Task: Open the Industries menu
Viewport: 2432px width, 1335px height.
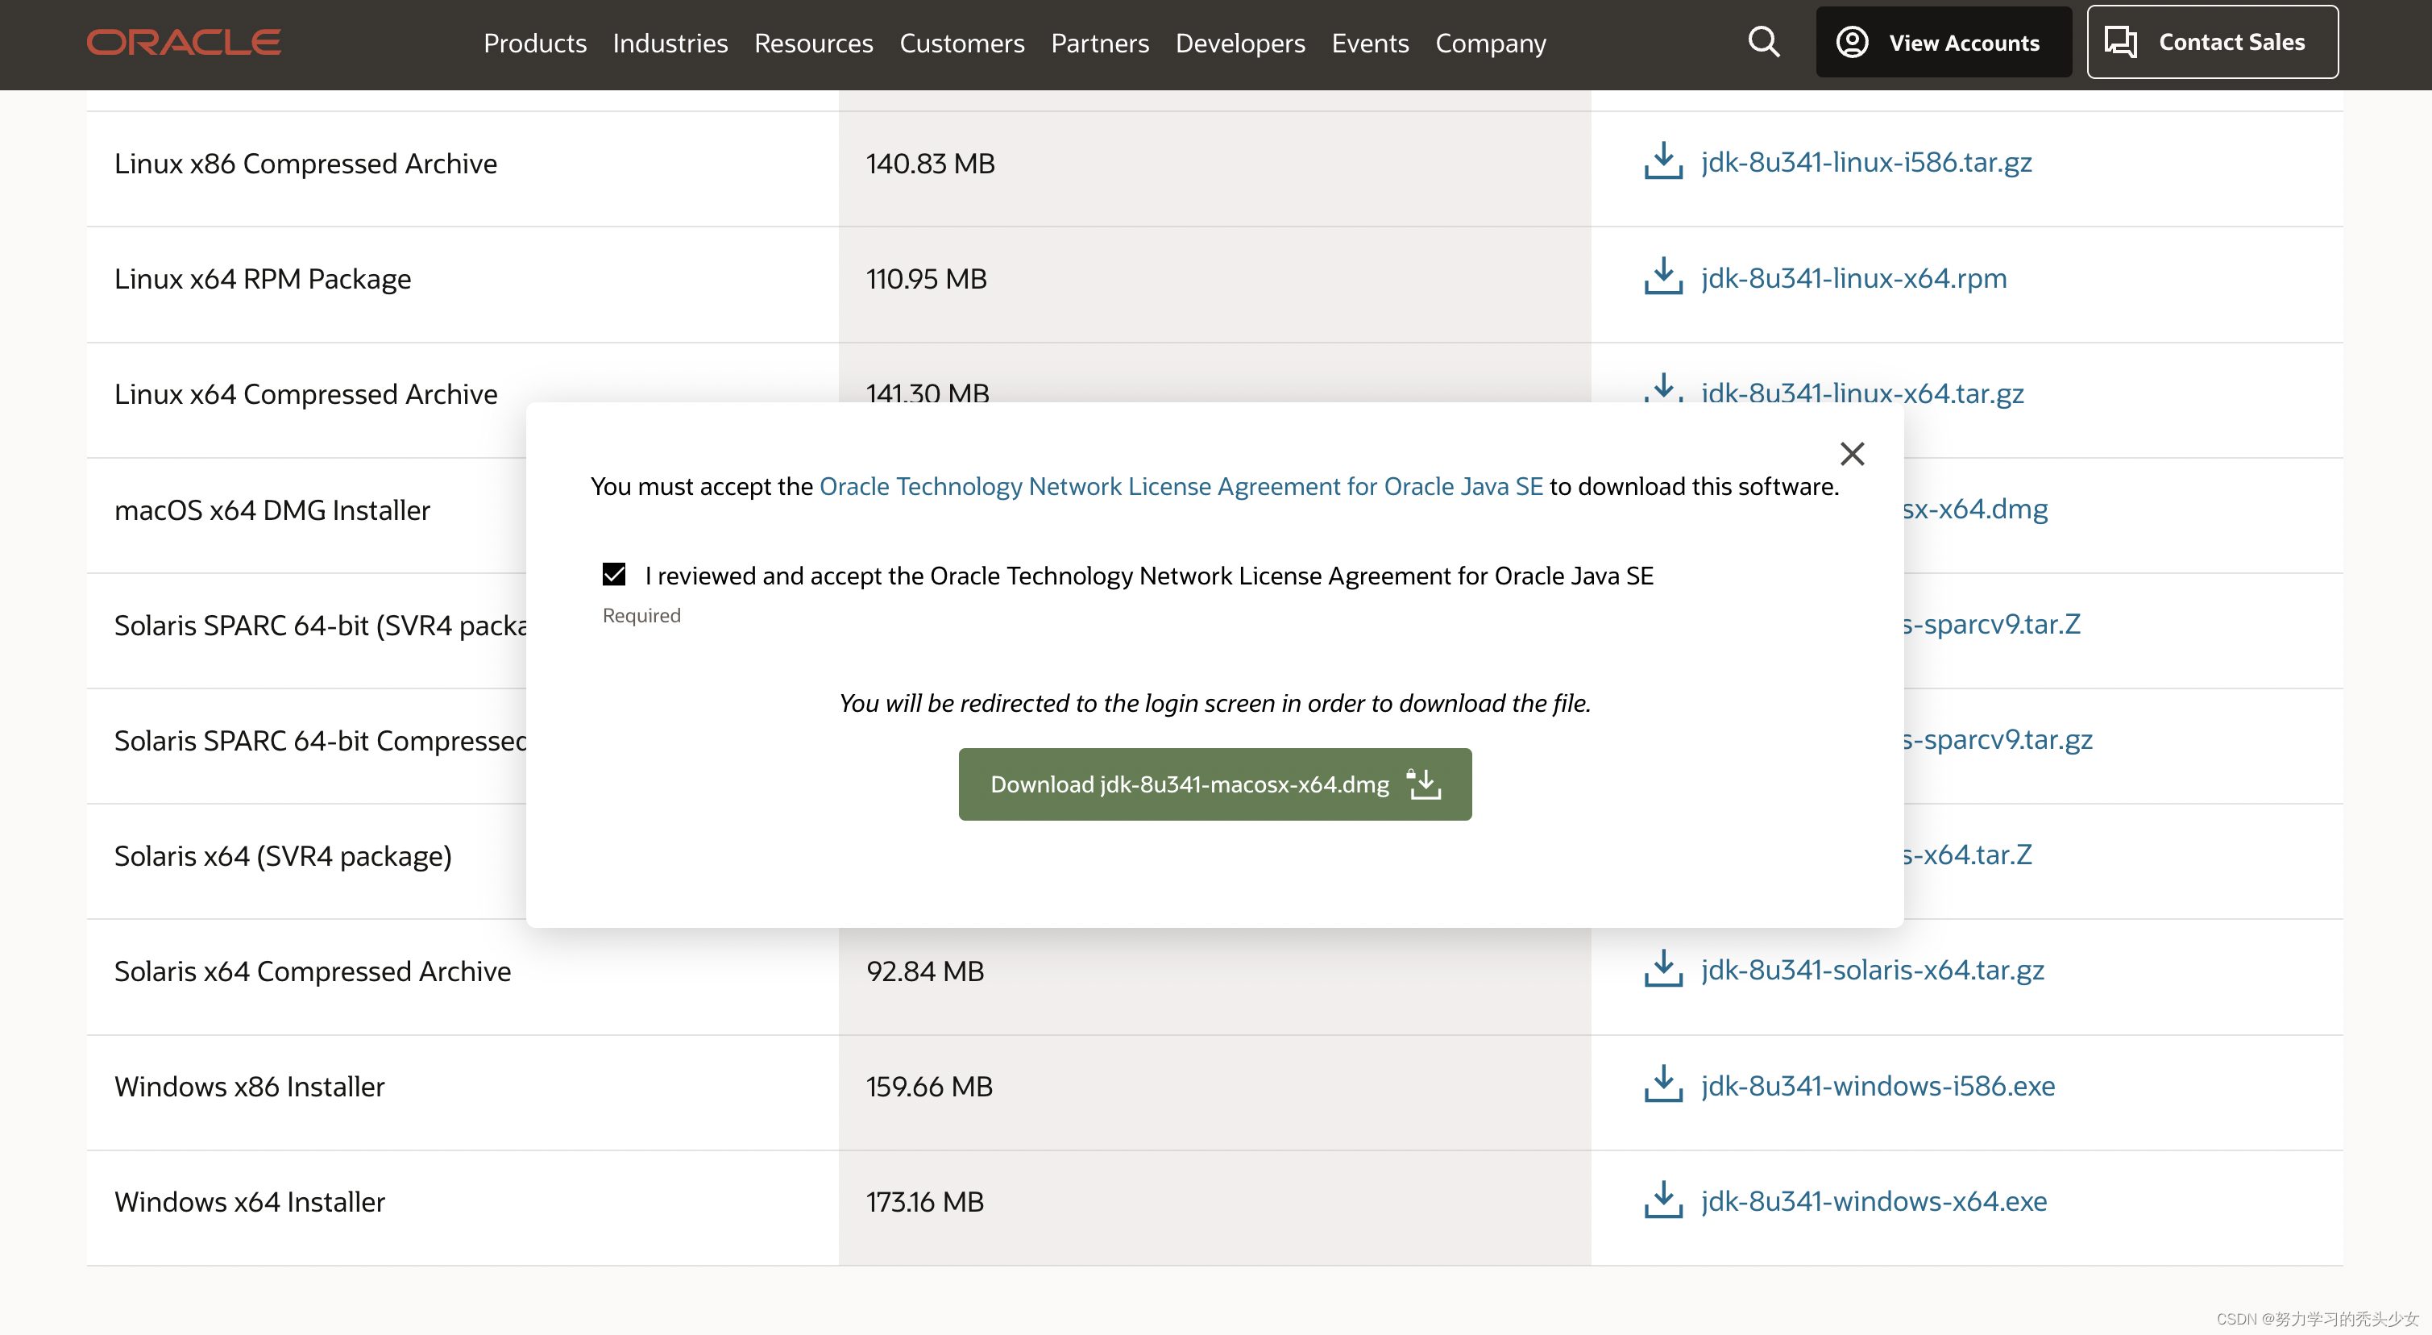Action: pos(670,44)
